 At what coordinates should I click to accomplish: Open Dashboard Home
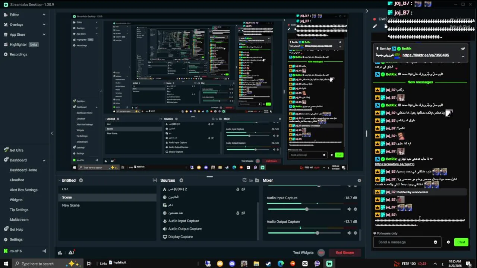tap(23, 170)
